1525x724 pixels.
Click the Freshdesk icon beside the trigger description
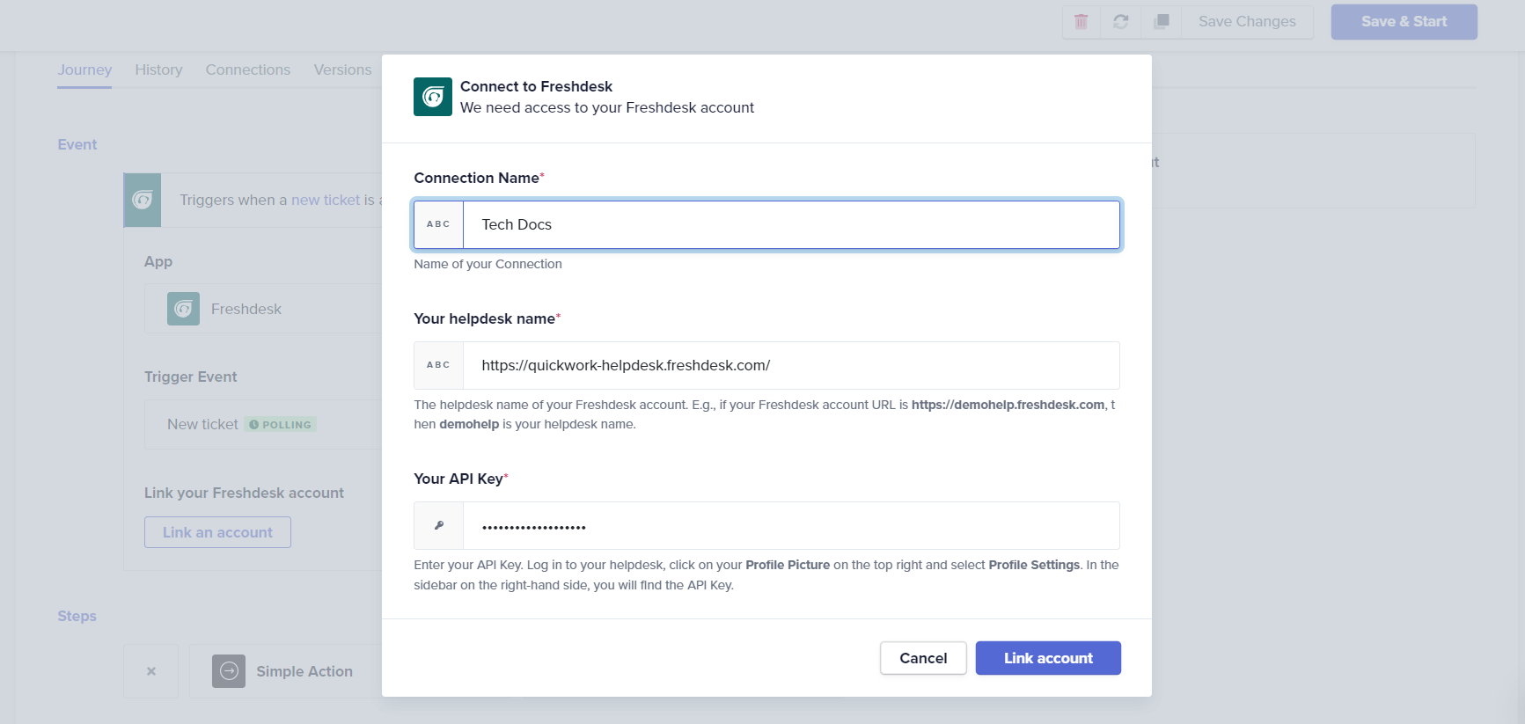(x=143, y=201)
